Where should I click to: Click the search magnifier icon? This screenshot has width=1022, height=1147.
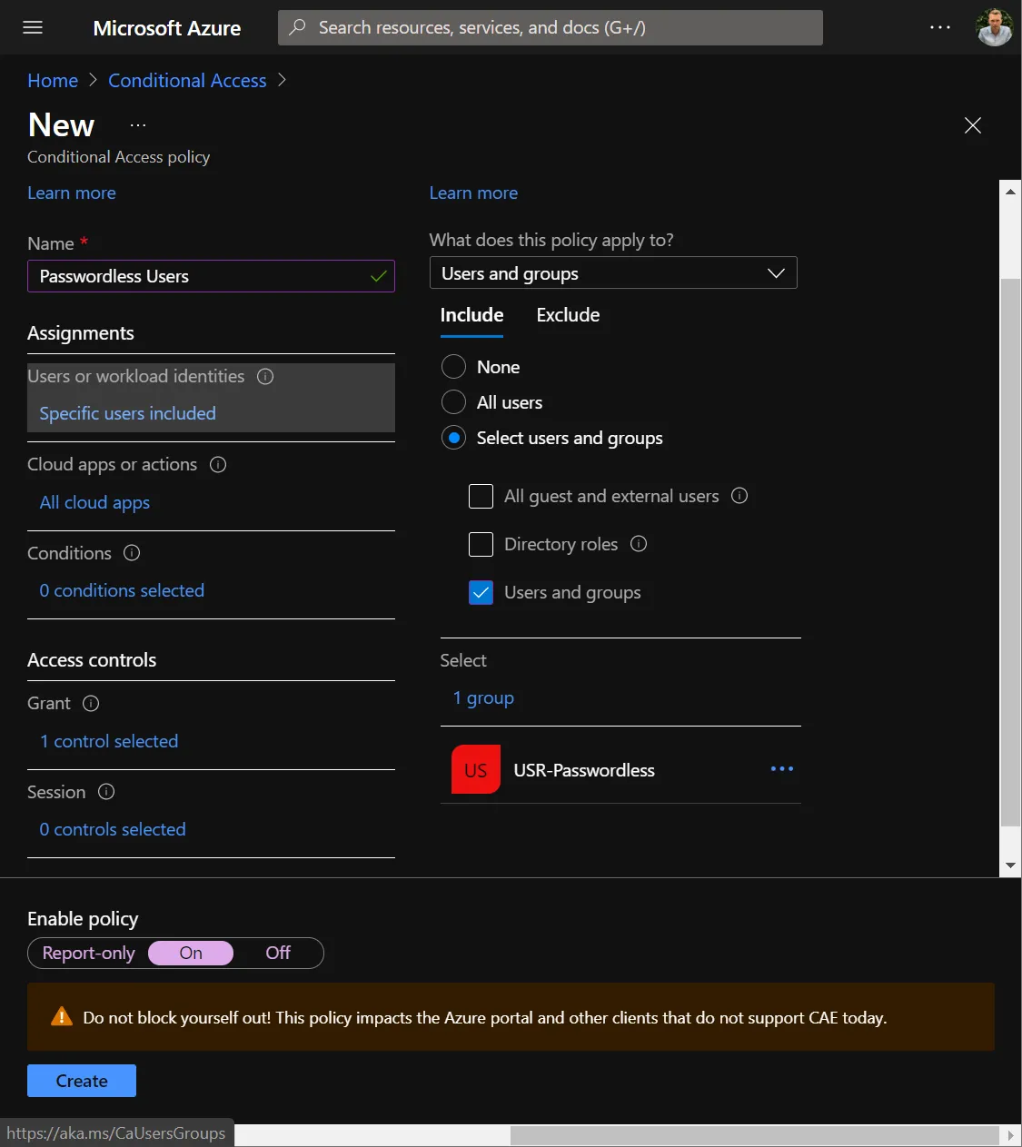[x=297, y=27]
